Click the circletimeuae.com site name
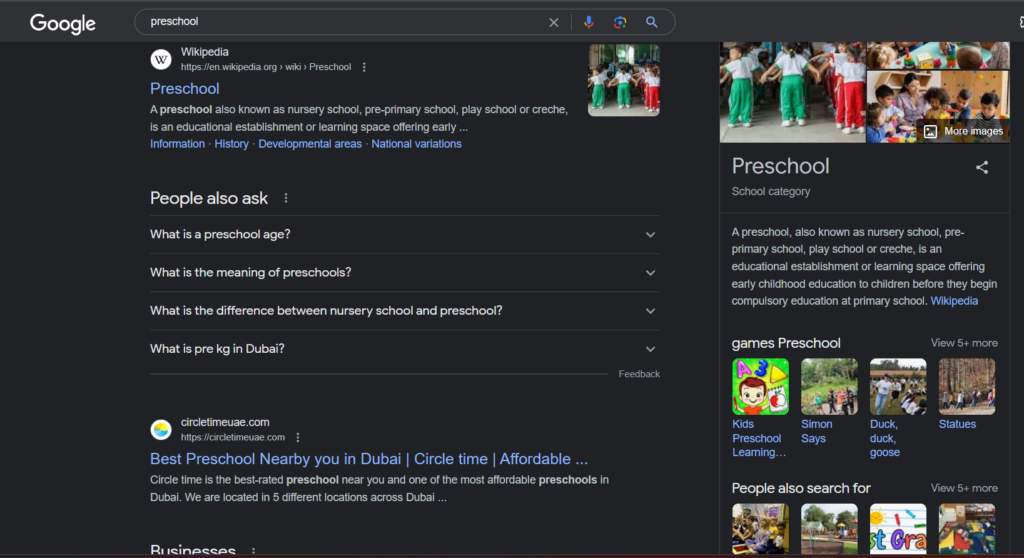 coord(225,422)
